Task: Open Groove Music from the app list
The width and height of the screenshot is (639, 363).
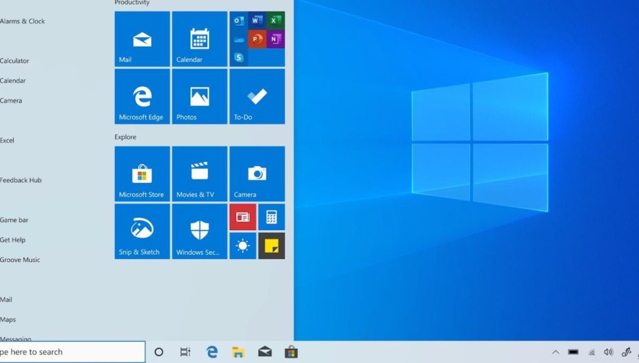Action: (x=20, y=260)
